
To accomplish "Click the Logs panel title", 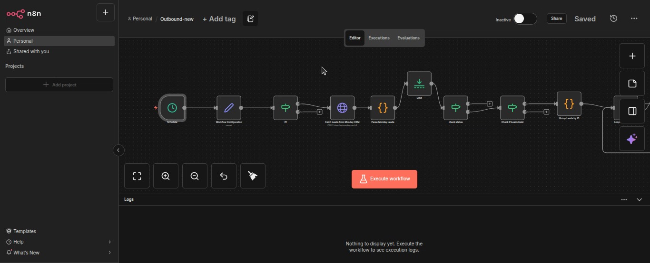I will [x=129, y=199].
